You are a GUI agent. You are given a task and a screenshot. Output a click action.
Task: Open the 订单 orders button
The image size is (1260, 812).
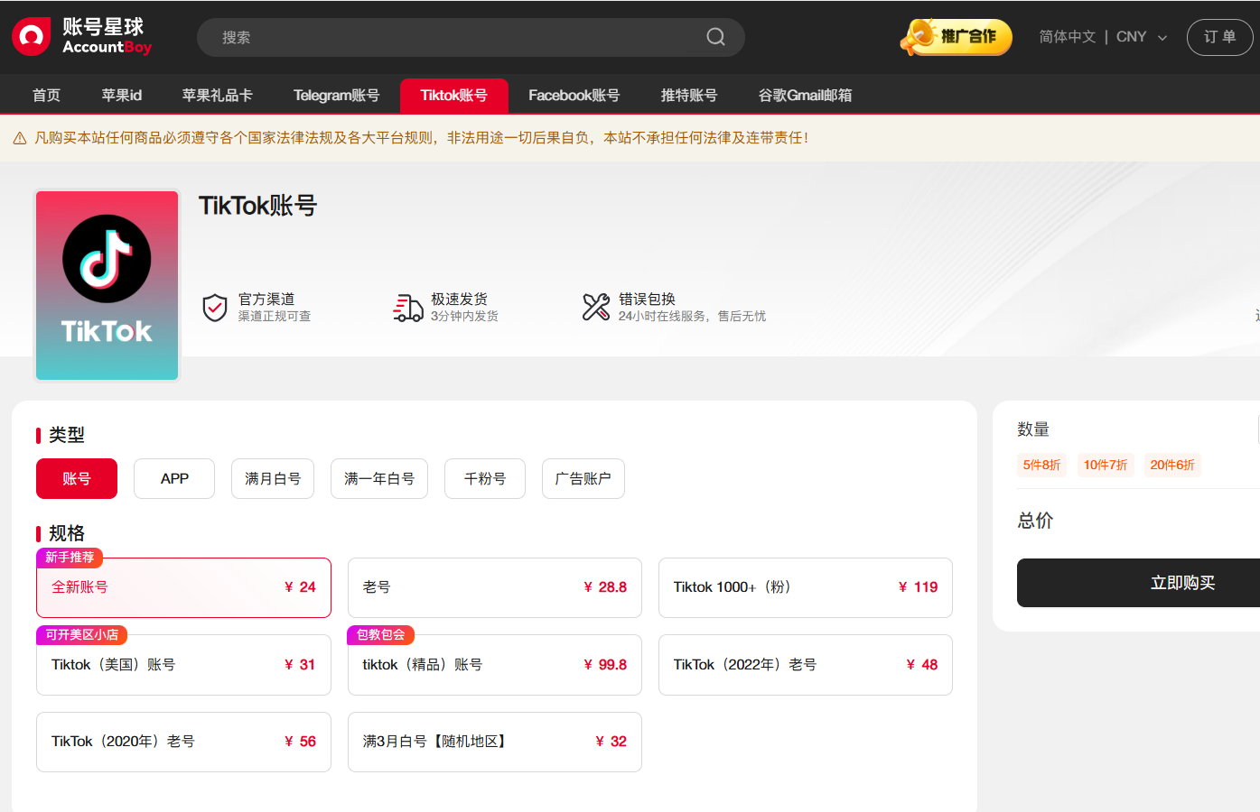click(1219, 37)
